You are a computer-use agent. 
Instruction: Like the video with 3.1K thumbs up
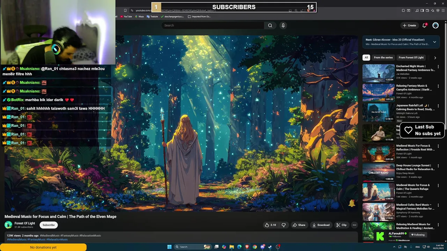point(270,225)
